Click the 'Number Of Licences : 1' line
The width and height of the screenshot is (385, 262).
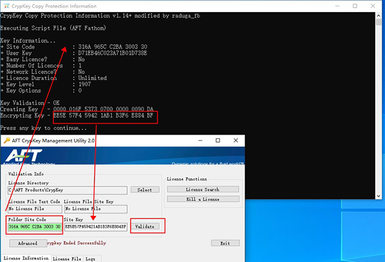(x=41, y=66)
